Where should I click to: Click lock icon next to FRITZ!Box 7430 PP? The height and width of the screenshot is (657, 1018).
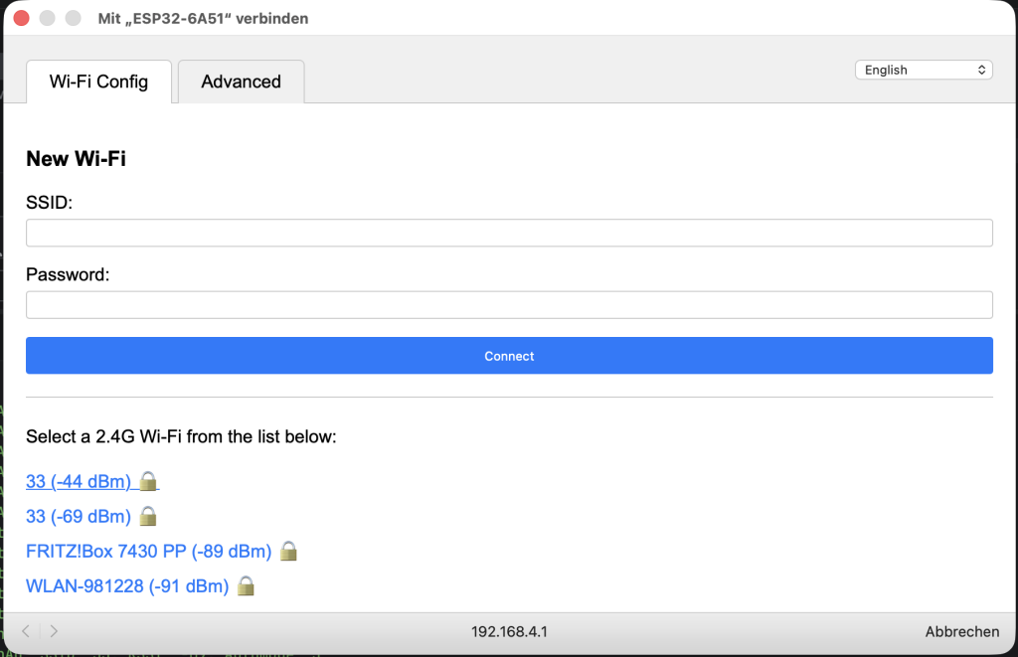click(288, 551)
